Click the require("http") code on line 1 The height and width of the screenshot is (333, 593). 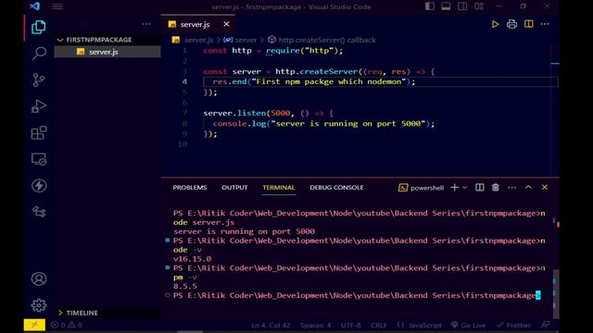click(304, 51)
